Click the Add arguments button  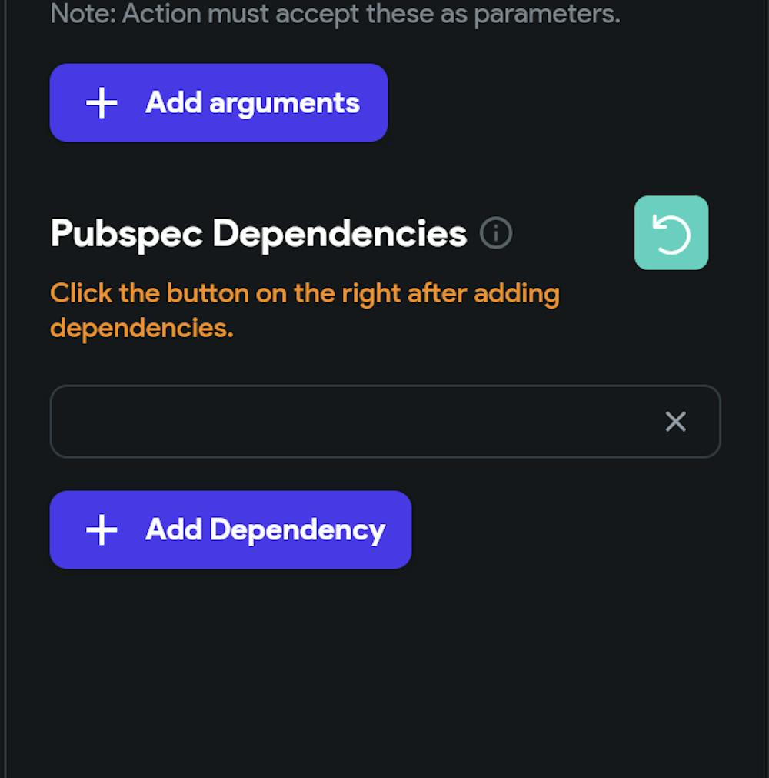(x=218, y=102)
